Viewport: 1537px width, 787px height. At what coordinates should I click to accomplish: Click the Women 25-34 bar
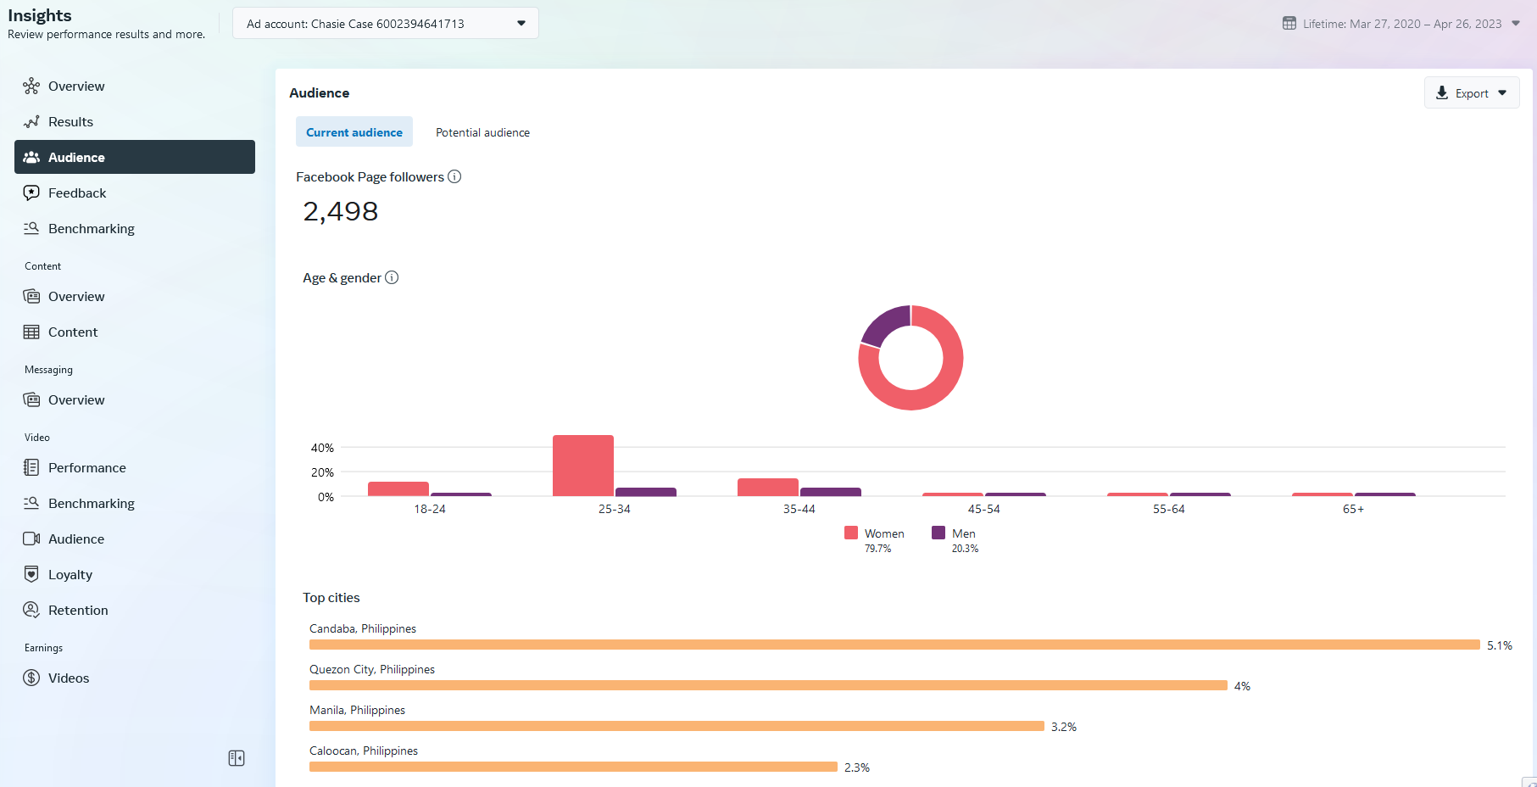[x=583, y=466]
